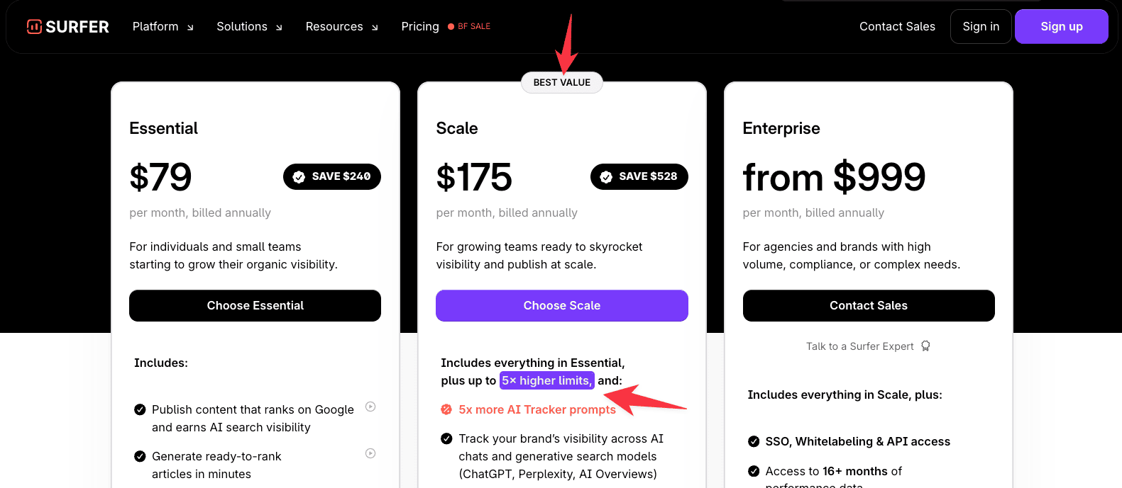The image size is (1122, 488).
Task: Click the check badge on SAVE $240
Action: tap(300, 176)
